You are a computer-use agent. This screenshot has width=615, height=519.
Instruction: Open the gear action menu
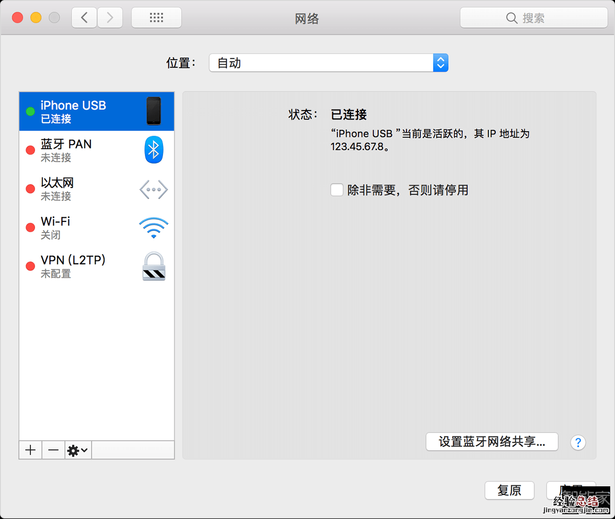(x=77, y=450)
